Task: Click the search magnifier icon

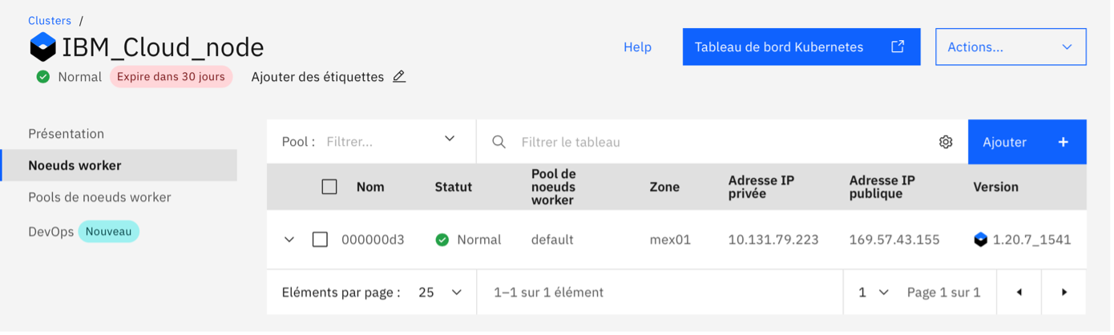Action: click(498, 142)
